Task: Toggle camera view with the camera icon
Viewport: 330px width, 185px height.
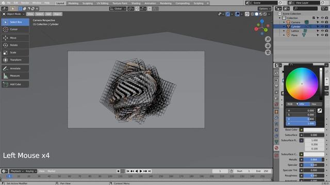Action: (268, 52)
